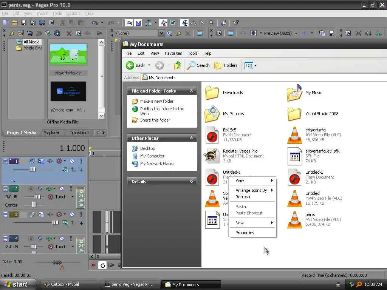Viewport: 387px width, 290px height.
Task: Toggle Loop Playback in transport bar
Action: 102,265
